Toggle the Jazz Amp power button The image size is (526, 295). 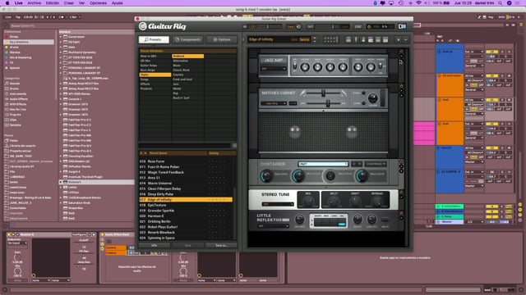tap(401, 52)
